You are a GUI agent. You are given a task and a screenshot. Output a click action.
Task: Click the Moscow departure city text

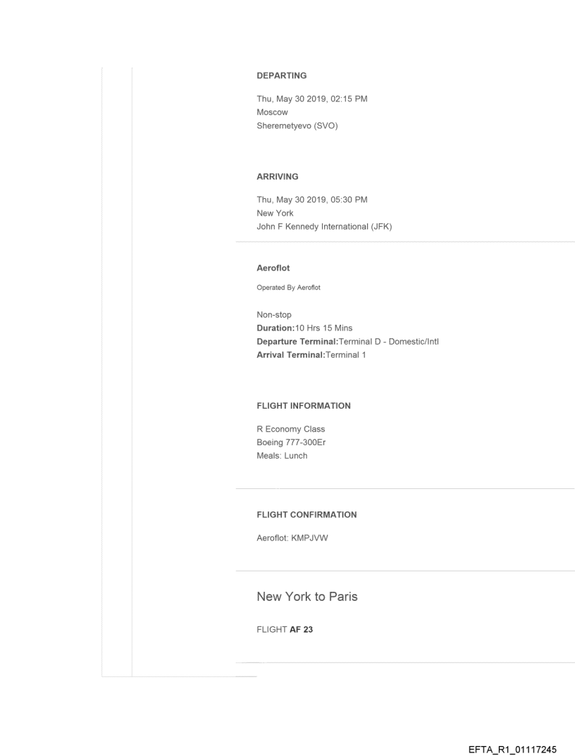point(272,111)
